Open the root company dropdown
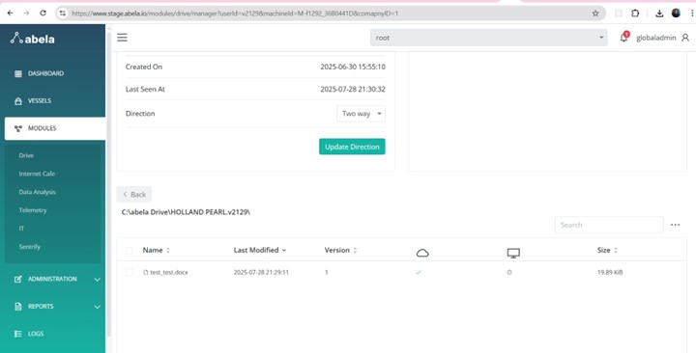 pos(489,38)
